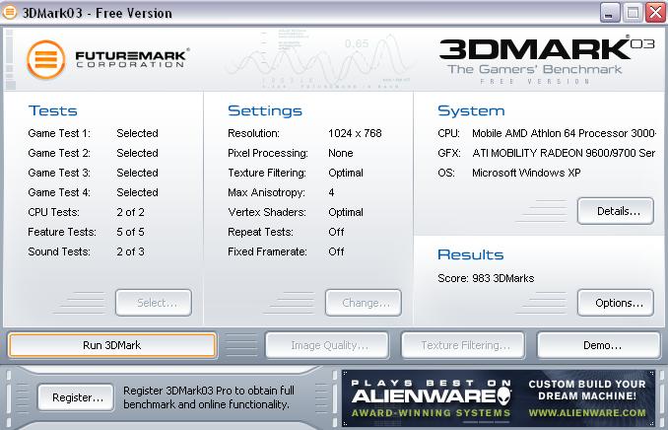Maximize the 3DMark03 window
668x430 pixels.
click(633, 13)
